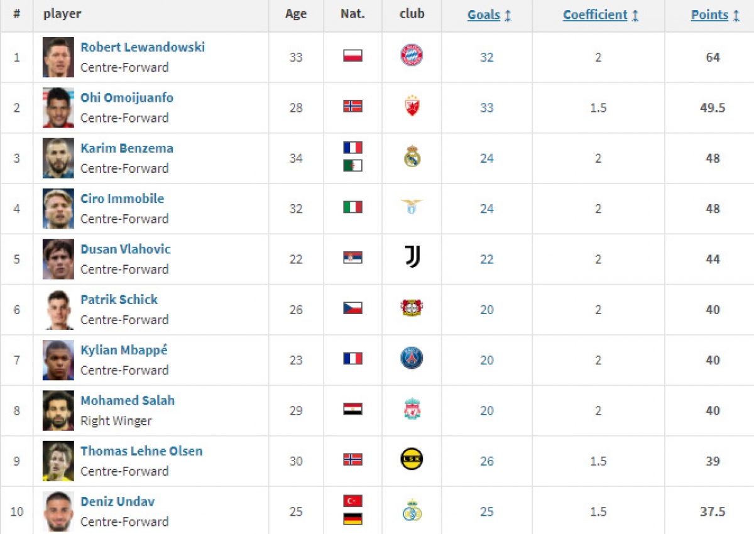Click the Liverpool club crest
The width and height of the screenshot is (754, 534).
[x=412, y=408]
